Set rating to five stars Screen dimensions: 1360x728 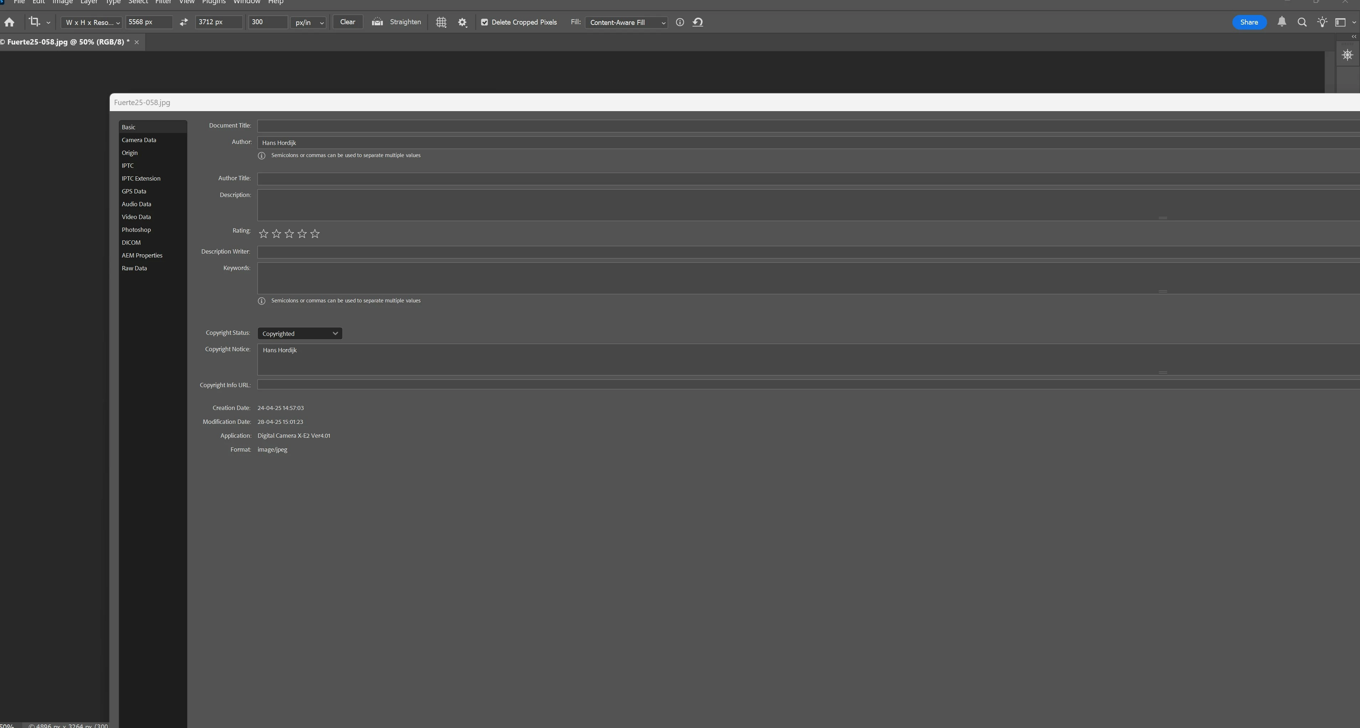point(315,234)
